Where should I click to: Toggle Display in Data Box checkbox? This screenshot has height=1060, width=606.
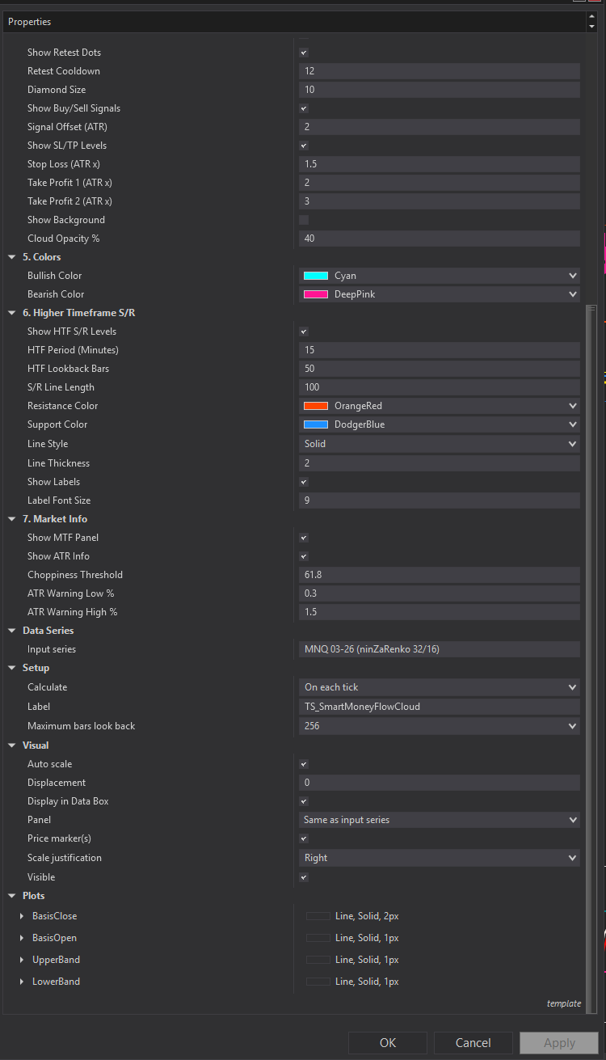tap(304, 801)
